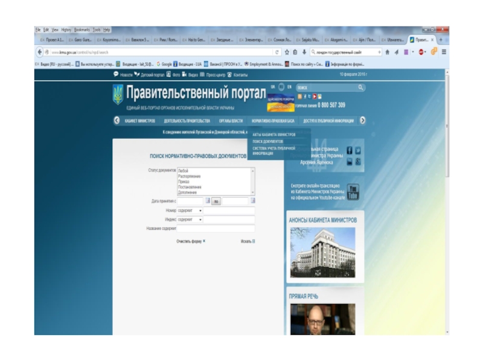This screenshot has height=362, width=483.
Task: Click the Название содержит text field
Action: point(216,229)
